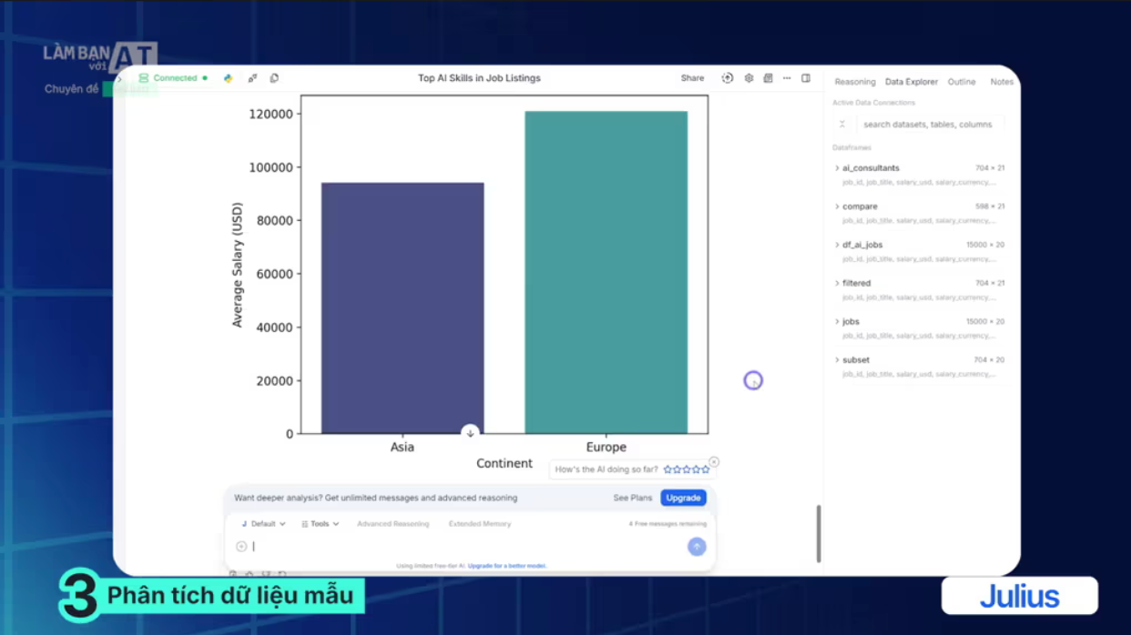Expand the df_ai_jobs dataframe

point(861,245)
